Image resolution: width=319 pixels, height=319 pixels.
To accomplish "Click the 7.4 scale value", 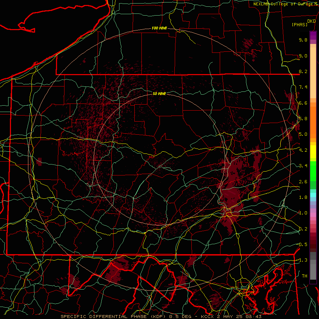I will tap(303, 87).
